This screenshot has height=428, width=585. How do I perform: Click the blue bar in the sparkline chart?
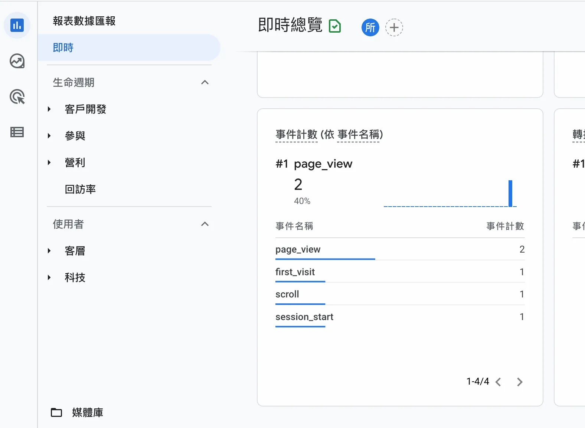[510, 193]
